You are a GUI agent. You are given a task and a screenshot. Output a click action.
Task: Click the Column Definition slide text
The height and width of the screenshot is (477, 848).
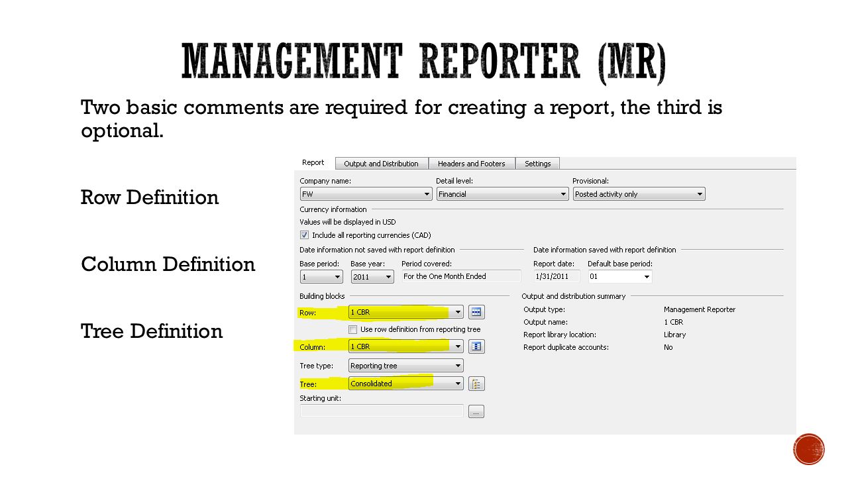168,264
